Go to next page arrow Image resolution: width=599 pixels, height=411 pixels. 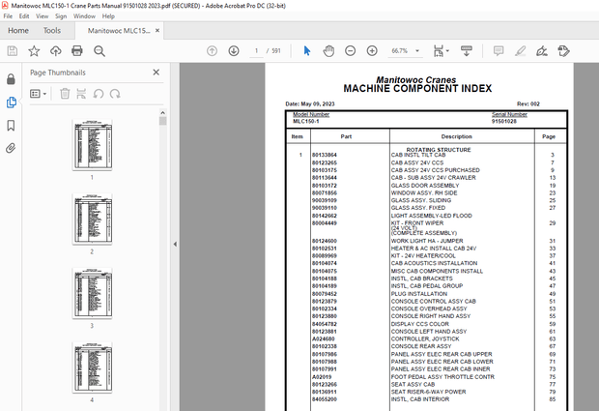[234, 51]
